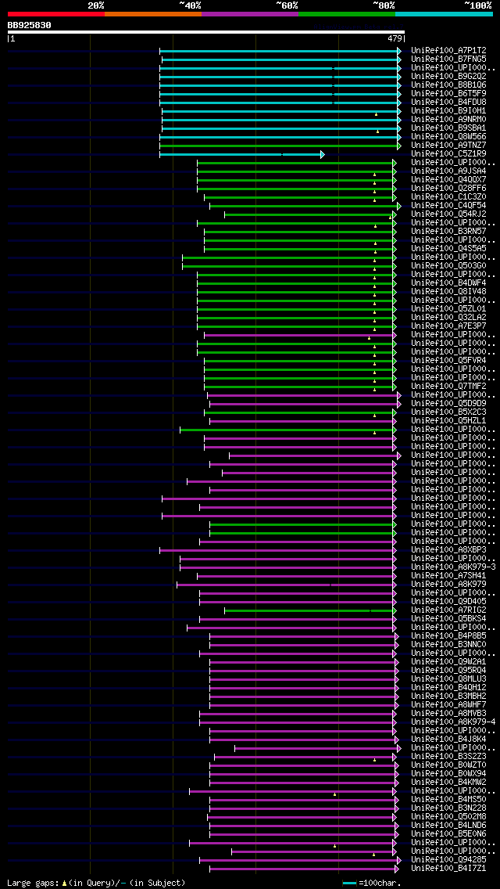Open the UniRef100_A9JSA4 entry
This screenshot has width=500, height=889.
pyautogui.click(x=448, y=171)
